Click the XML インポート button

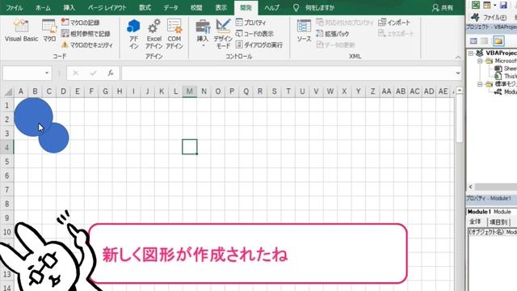pos(394,23)
